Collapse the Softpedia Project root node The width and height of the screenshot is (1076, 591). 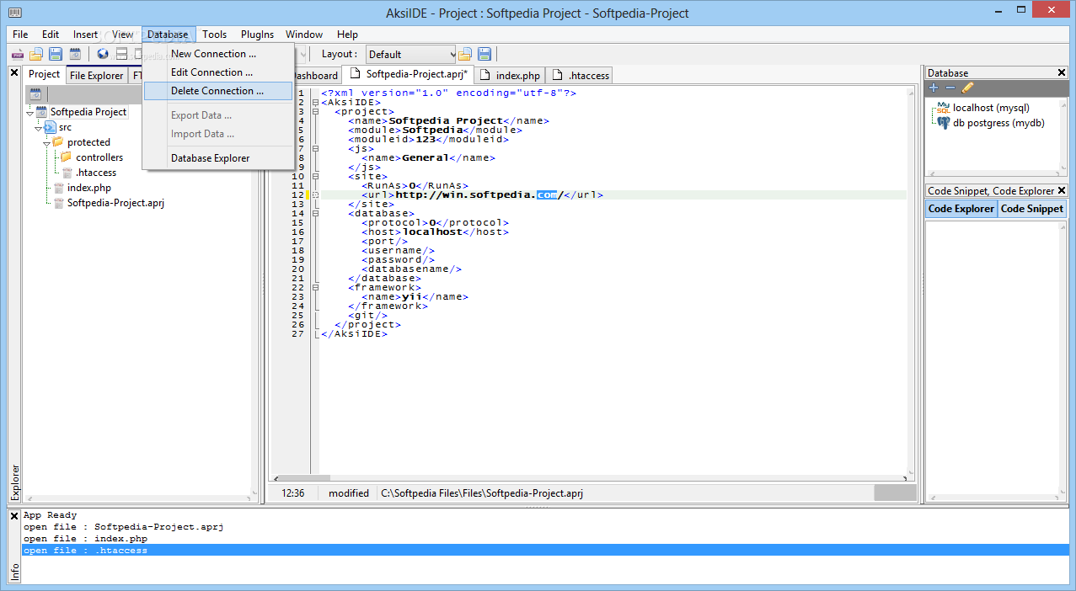[29, 113]
